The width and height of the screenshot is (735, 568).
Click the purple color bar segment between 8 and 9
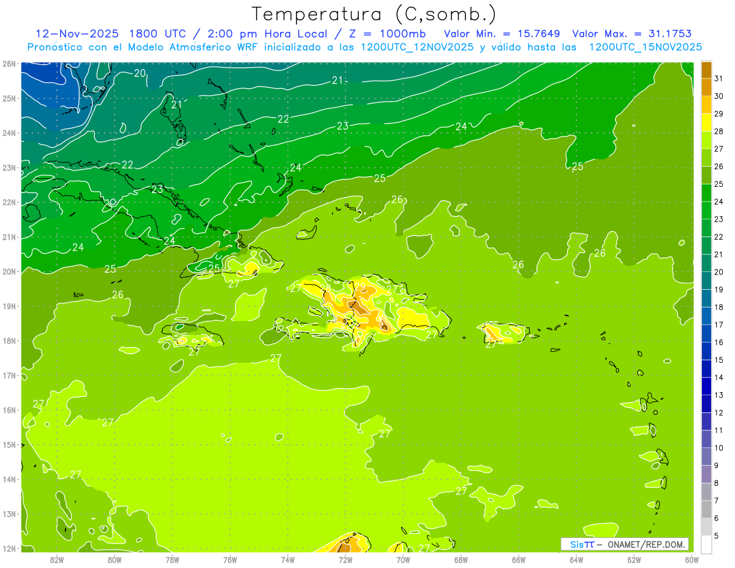tap(706, 474)
